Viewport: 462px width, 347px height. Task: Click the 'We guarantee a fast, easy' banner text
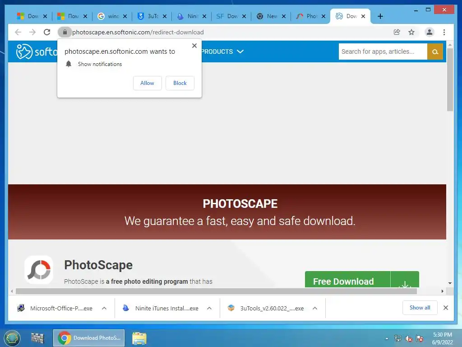240,221
